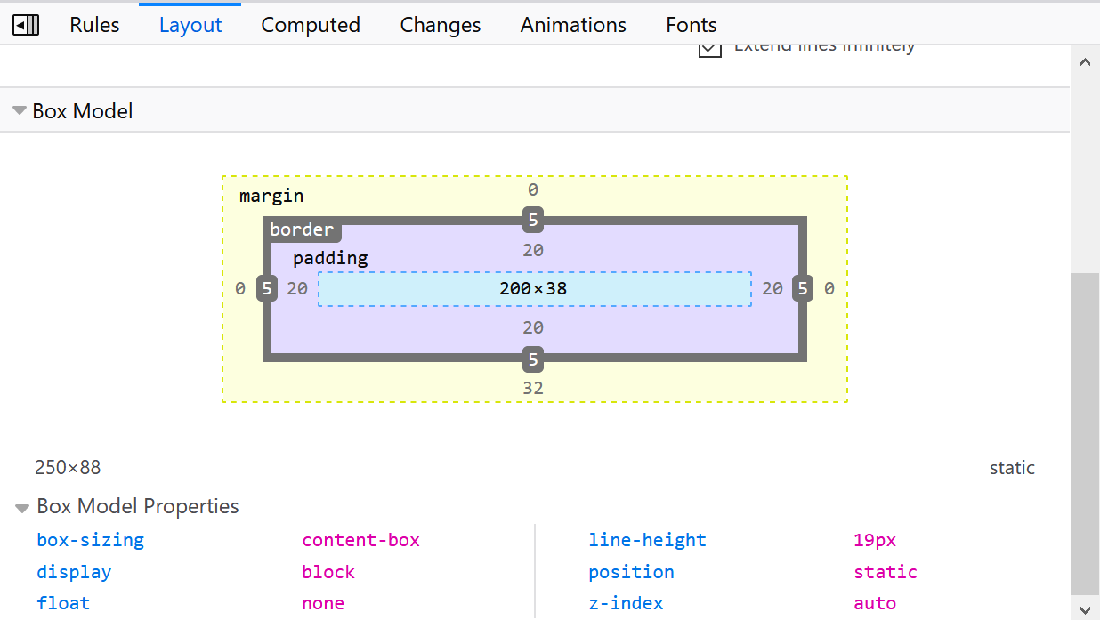This screenshot has height=620, width=1100.
Task: Toggle the three-pane inspector sidebar icon
Action: (26, 25)
